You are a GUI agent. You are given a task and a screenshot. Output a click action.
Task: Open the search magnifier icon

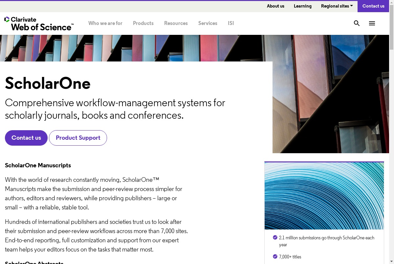357,23
